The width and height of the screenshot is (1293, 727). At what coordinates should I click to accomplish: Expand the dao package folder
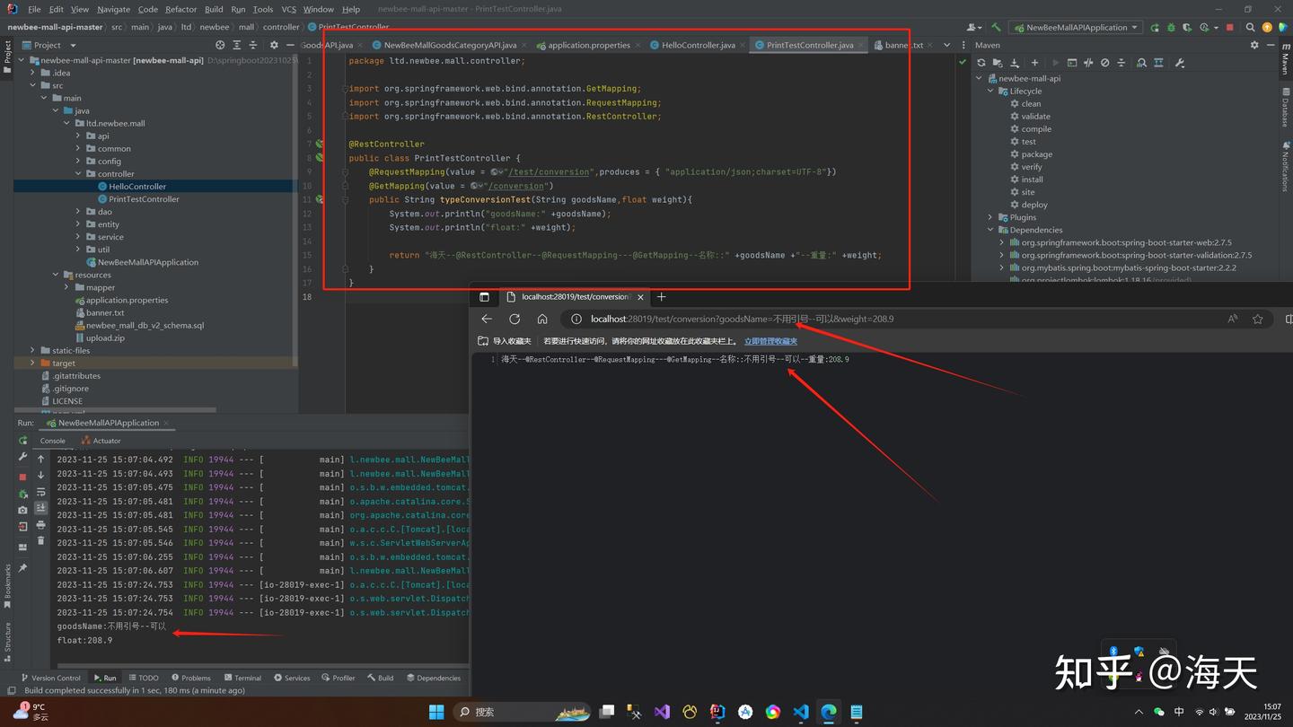click(78, 212)
